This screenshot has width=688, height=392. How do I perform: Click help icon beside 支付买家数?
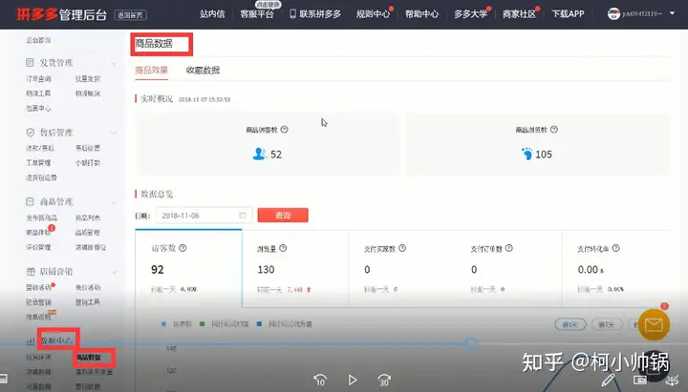(x=402, y=248)
